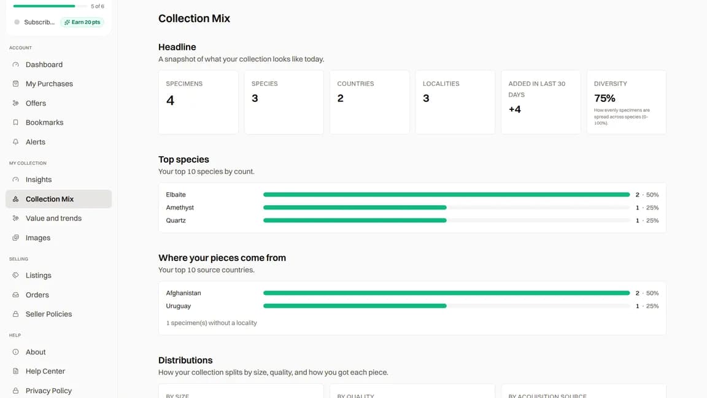Click the Earn 20 pts badge
The image size is (707, 398).
(82, 22)
